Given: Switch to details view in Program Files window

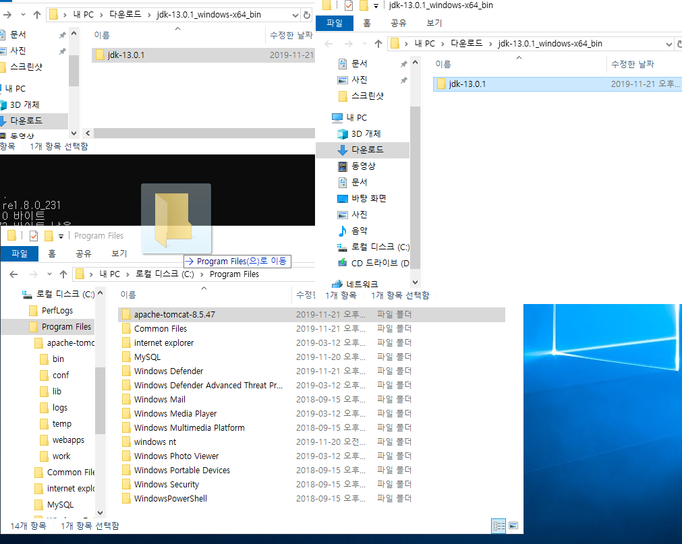Looking at the screenshot, I should [x=499, y=526].
